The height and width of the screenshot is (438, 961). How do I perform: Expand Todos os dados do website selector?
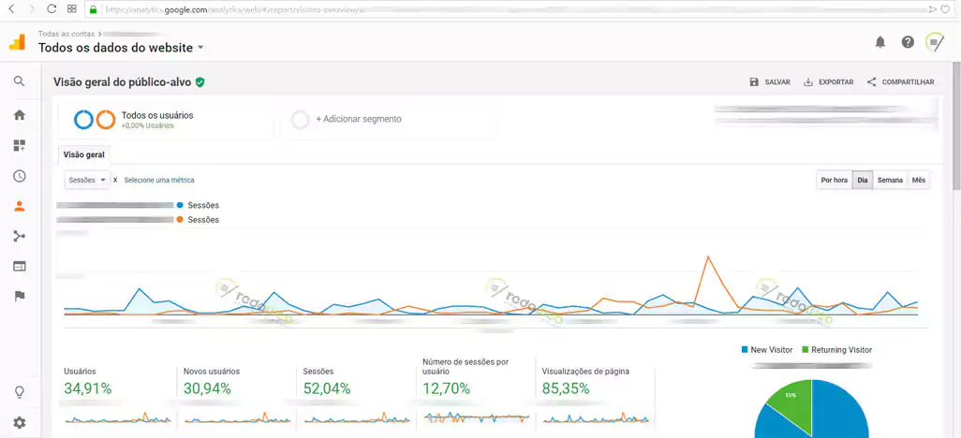click(x=121, y=48)
